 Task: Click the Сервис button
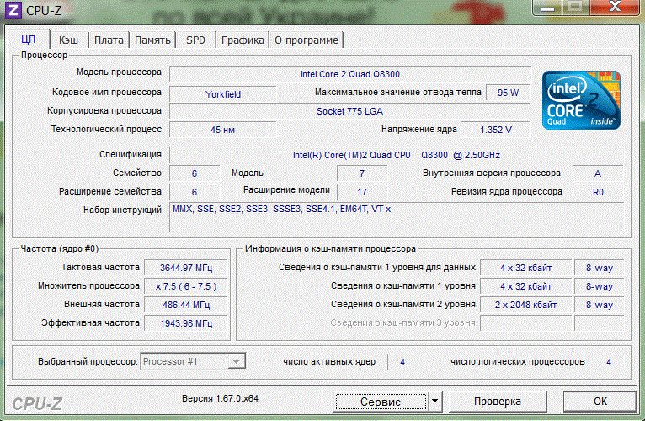click(381, 402)
